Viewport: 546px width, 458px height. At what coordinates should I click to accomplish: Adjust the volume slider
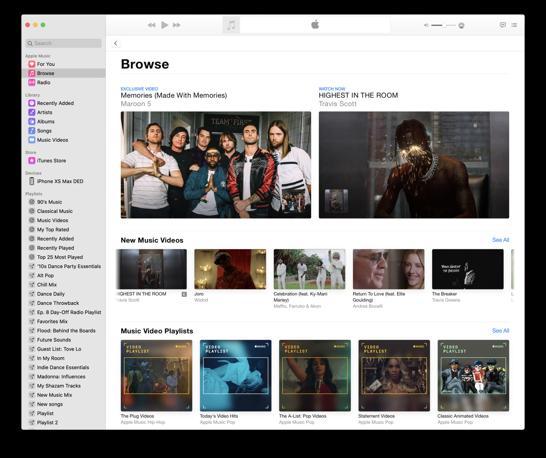[443, 26]
